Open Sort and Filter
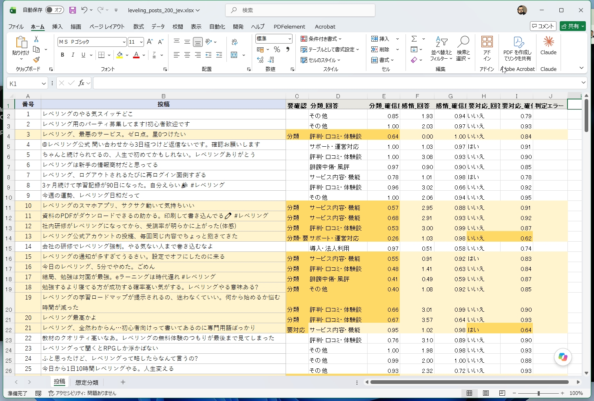This screenshot has width=594, height=401. 441,48
